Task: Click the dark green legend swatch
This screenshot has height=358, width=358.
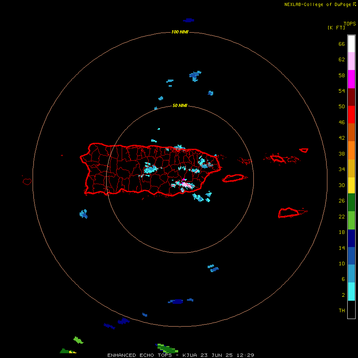Action: click(x=351, y=202)
